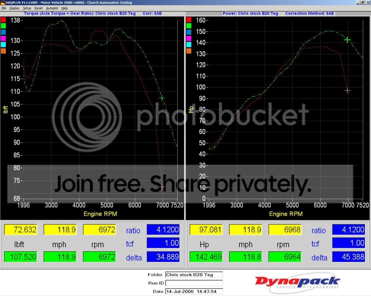Click the power panel tcf value 1.00
Image resolution: width=371 pixels, height=296 pixels.
pos(349,243)
